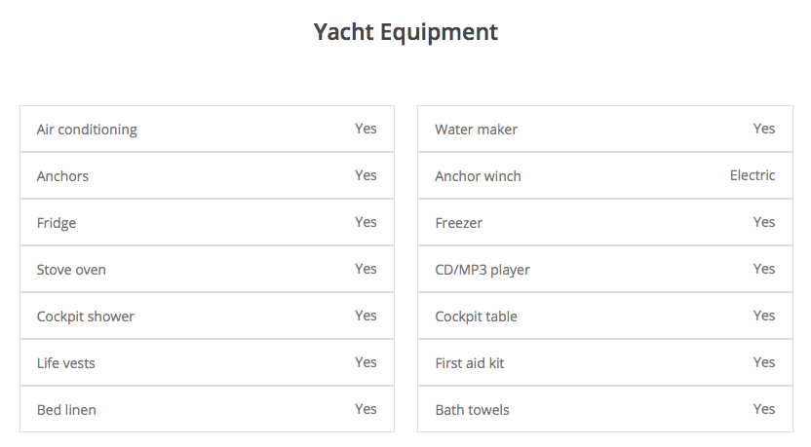Viewport: 811px width, 447px height.
Task: Click Yes value beside Freezer
Action: 764,222
